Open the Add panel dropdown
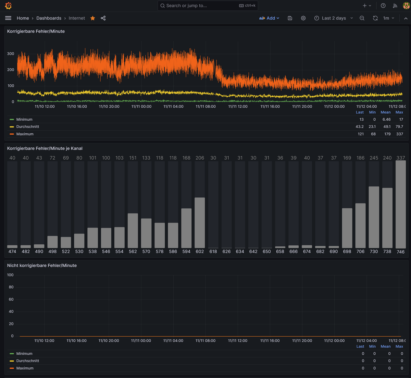Screen dimensions: 411x378 tap(269, 18)
